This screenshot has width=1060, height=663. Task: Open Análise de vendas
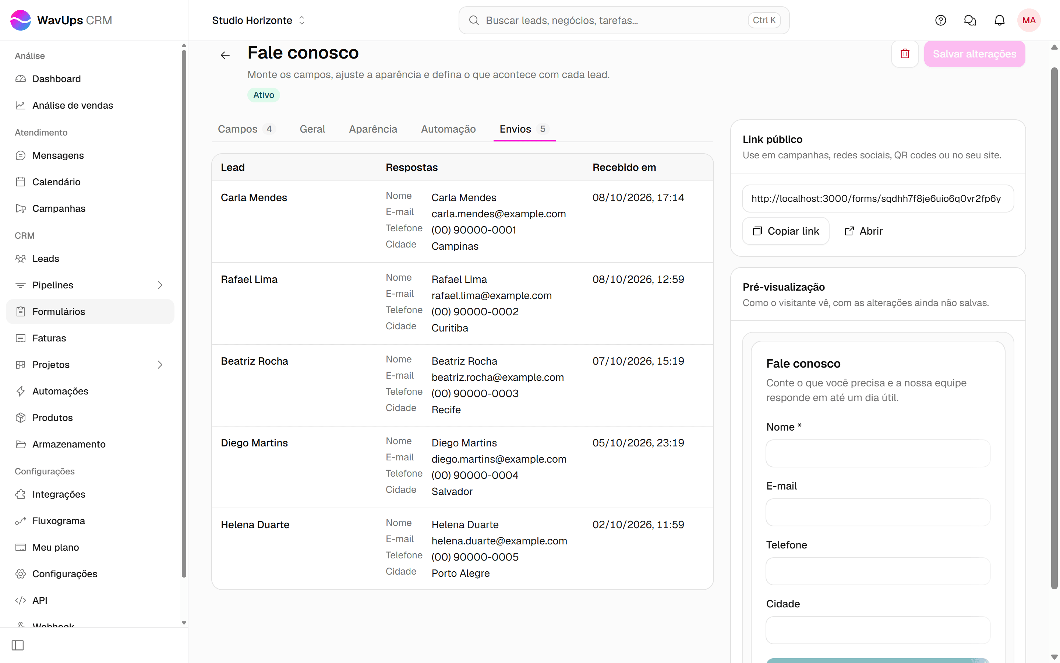tap(90, 105)
